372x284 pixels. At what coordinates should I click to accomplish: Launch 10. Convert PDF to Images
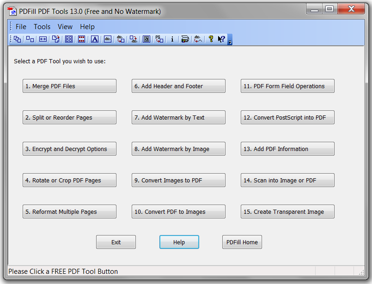point(178,211)
